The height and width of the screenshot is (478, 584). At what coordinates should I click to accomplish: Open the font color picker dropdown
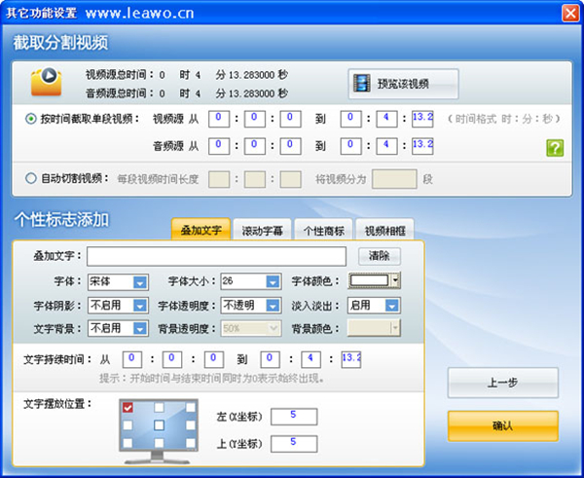click(x=374, y=280)
